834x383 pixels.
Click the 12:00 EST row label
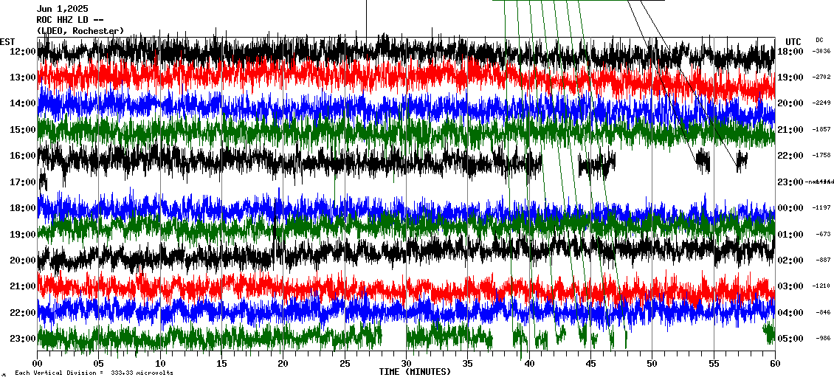pos(23,52)
